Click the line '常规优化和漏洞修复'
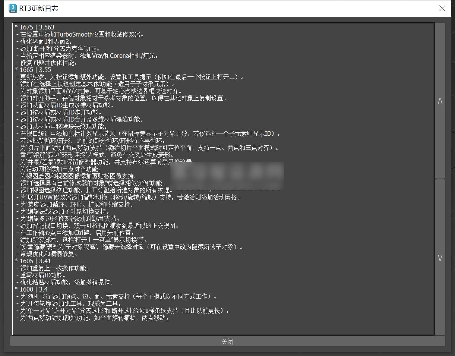 pos(47,254)
